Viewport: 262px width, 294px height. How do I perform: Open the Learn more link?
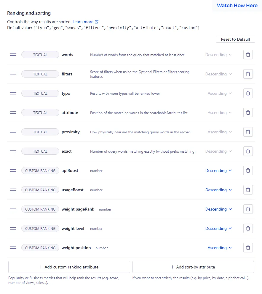[x=85, y=22]
